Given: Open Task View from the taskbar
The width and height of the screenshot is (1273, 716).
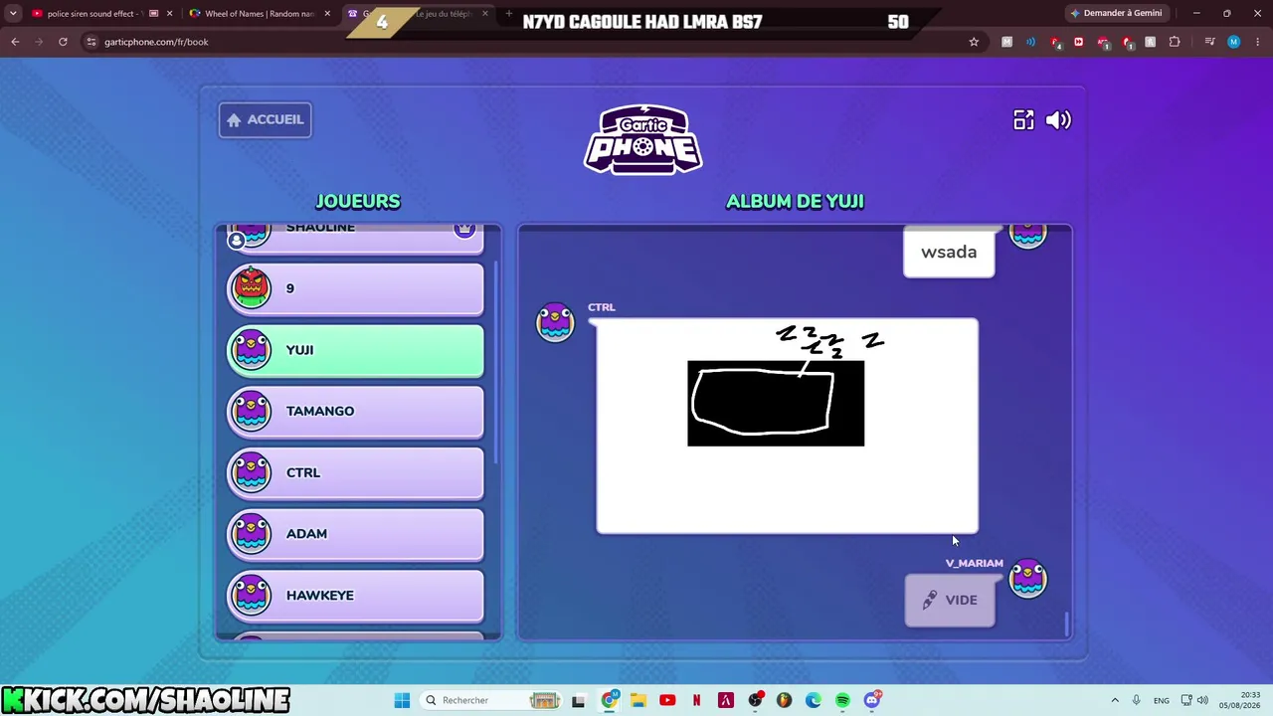Looking at the screenshot, I should pos(579,700).
